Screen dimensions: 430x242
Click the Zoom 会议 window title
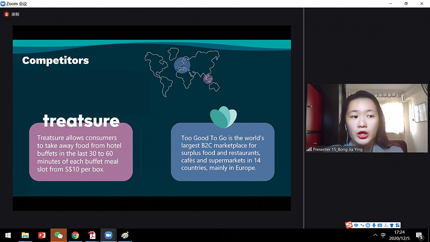click(x=16, y=4)
